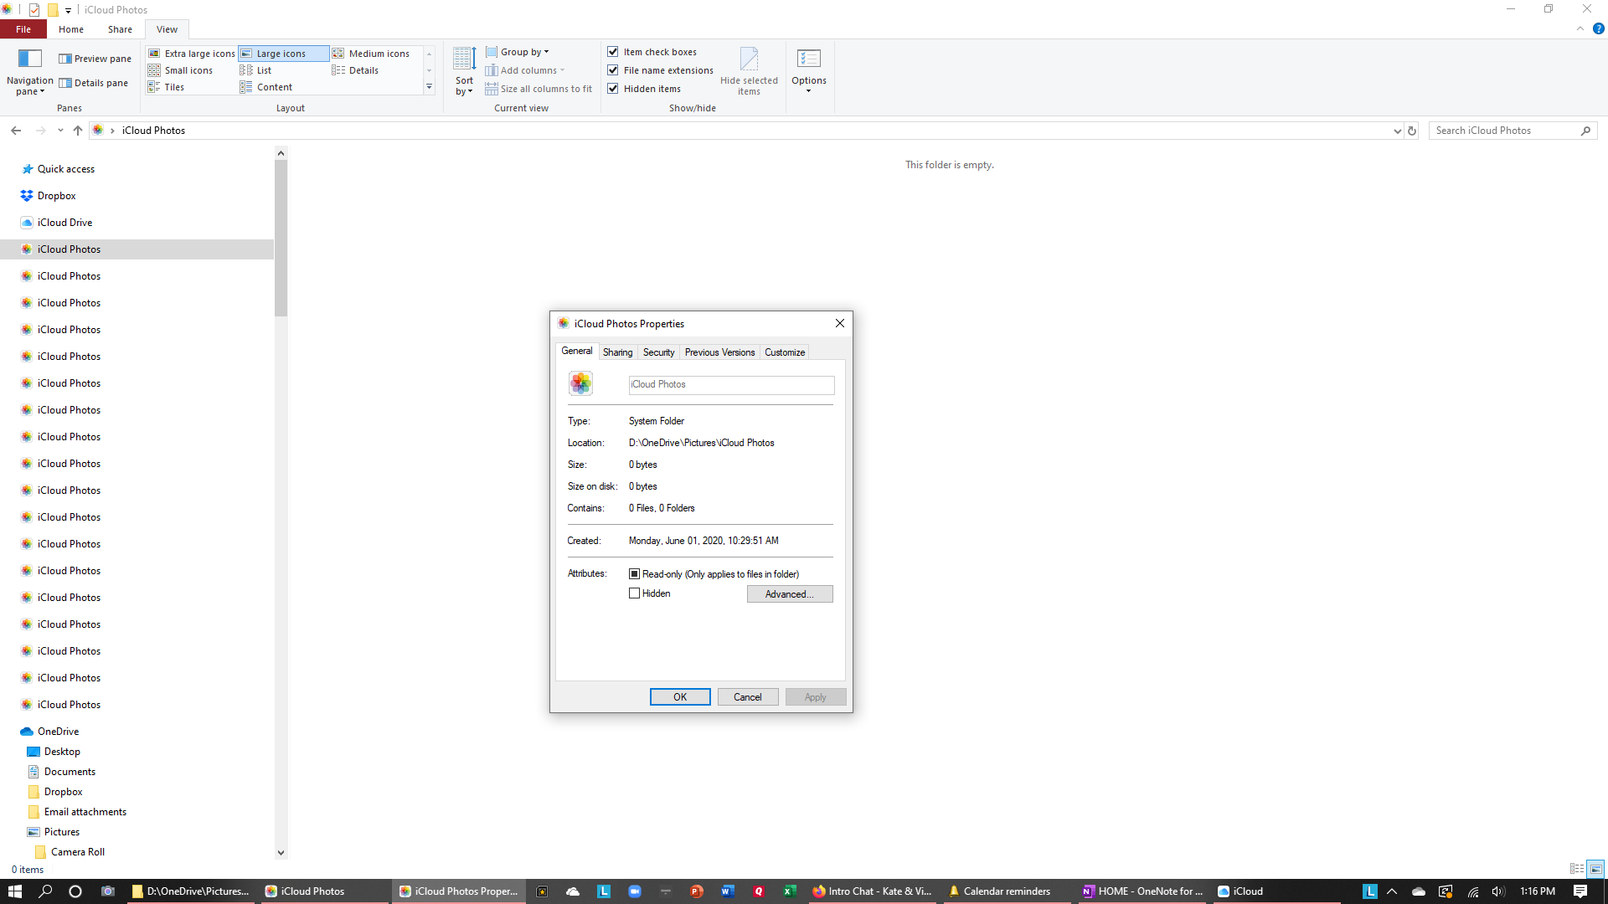The width and height of the screenshot is (1608, 904).
Task: Go back with the Back arrow
Action: pos(16,131)
